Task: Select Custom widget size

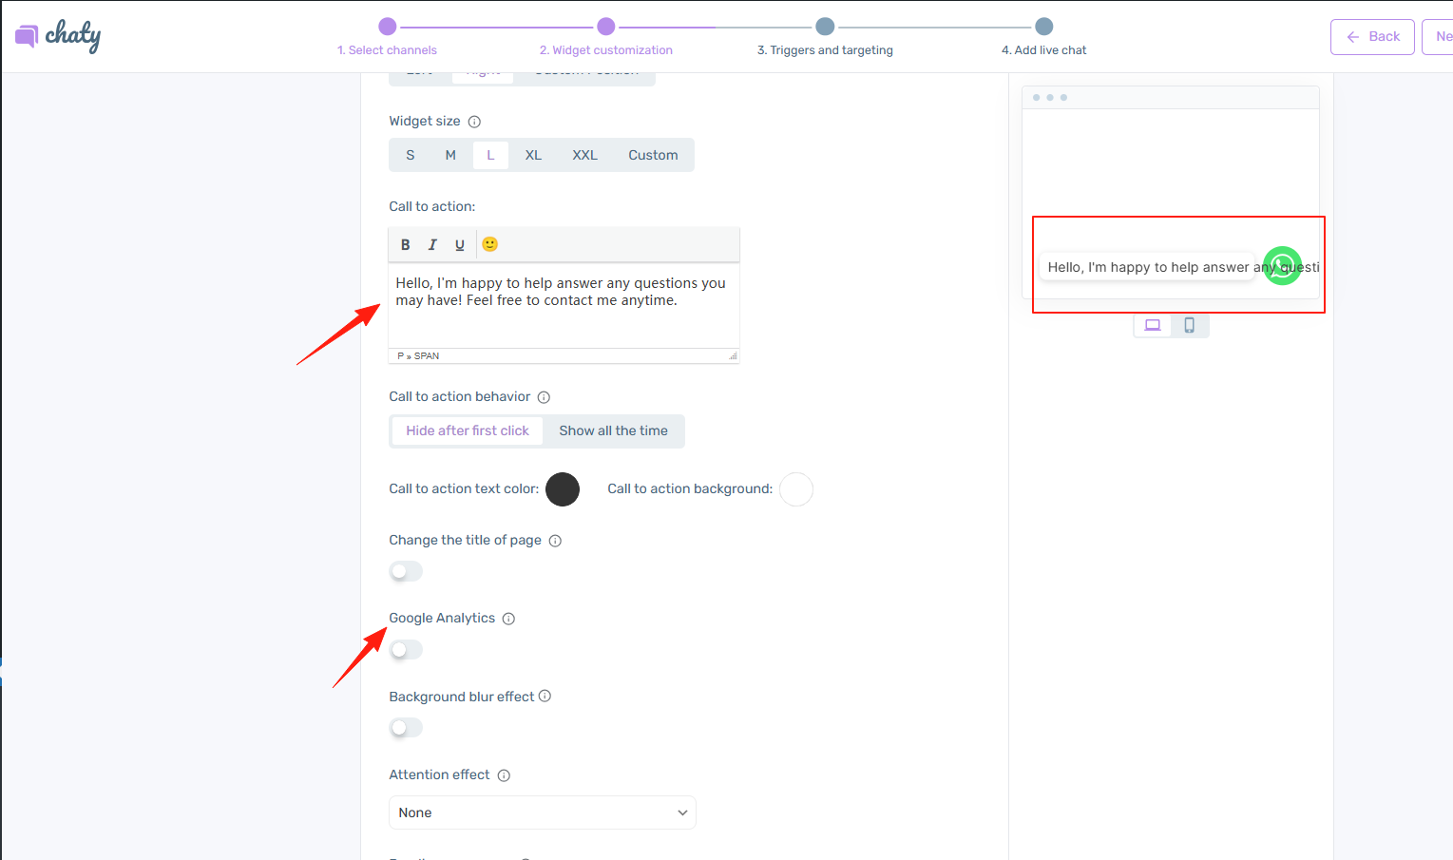Action: [x=653, y=155]
